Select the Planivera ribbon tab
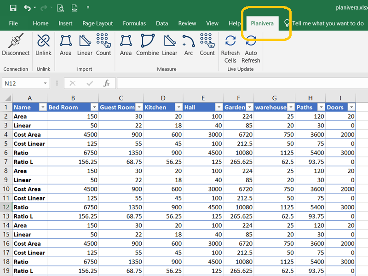Image resolution: width=368 pixels, height=276 pixels. (x=262, y=23)
